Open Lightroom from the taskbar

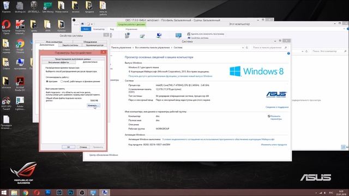coord(59,192)
